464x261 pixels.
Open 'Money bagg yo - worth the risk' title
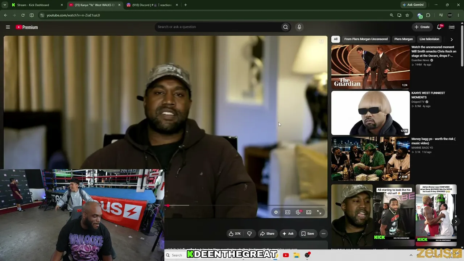coord(433,141)
